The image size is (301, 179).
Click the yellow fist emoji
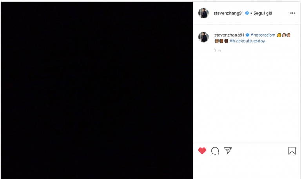279,35
